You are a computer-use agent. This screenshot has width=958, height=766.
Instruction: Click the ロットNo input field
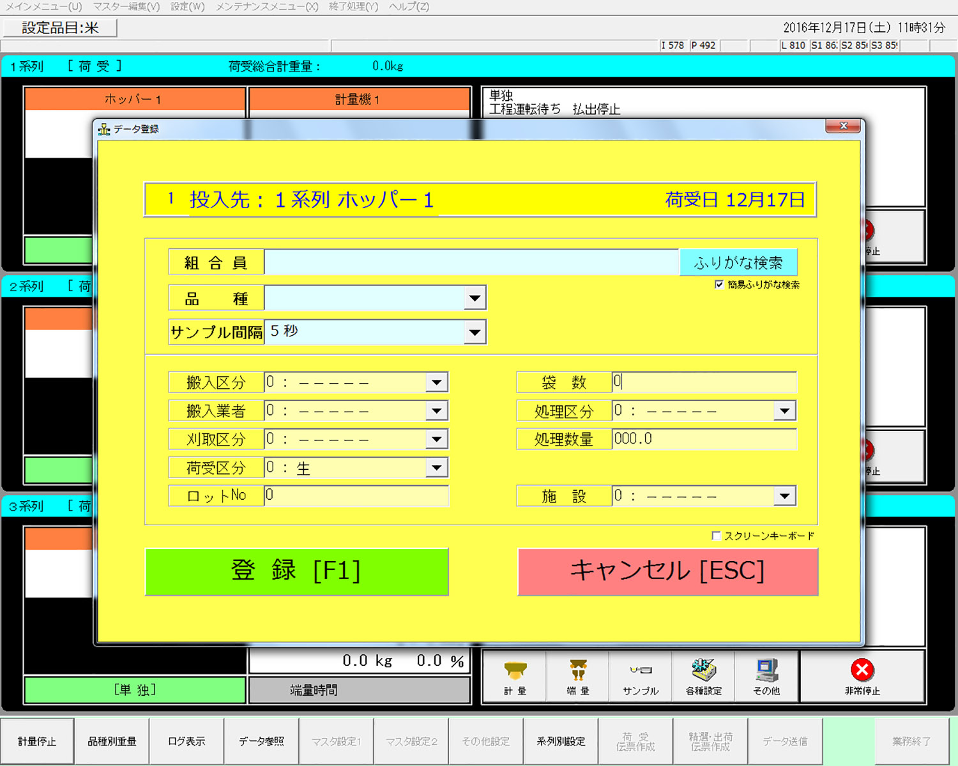coord(356,496)
